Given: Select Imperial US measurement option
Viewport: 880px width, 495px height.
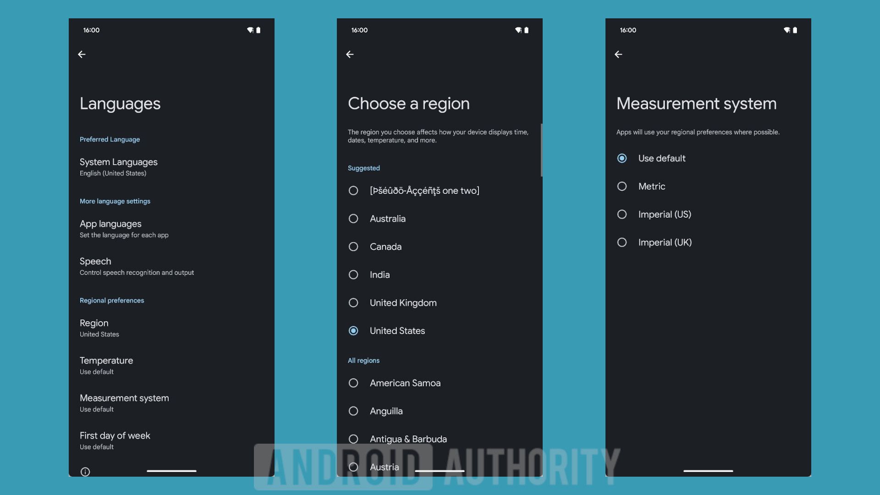Looking at the screenshot, I should [621, 215].
